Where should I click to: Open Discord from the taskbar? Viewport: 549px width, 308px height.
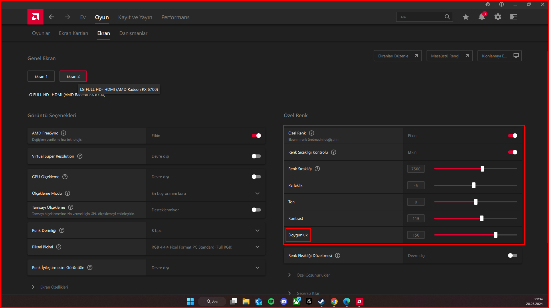point(284,301)
